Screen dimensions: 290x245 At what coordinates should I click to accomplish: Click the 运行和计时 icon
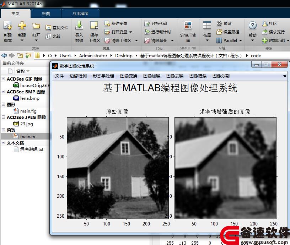coord(147,32)
